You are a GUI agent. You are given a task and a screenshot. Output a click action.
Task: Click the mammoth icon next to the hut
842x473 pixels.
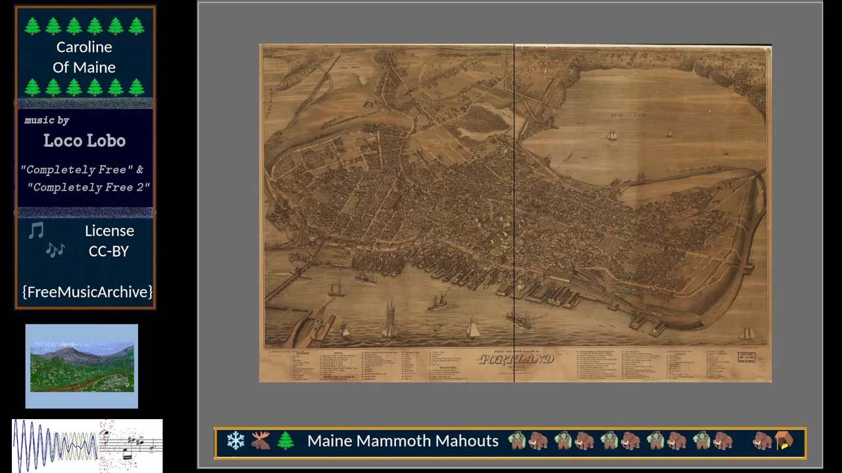(762, 441)
